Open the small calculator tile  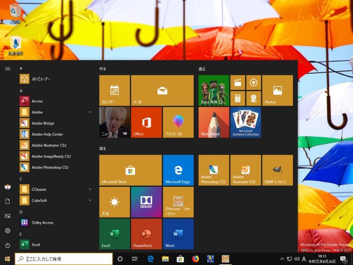(x=238, y=98)
